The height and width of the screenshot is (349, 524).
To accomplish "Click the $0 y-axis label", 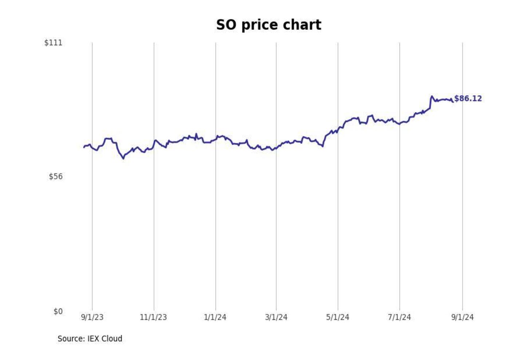I will click(58, 312).
